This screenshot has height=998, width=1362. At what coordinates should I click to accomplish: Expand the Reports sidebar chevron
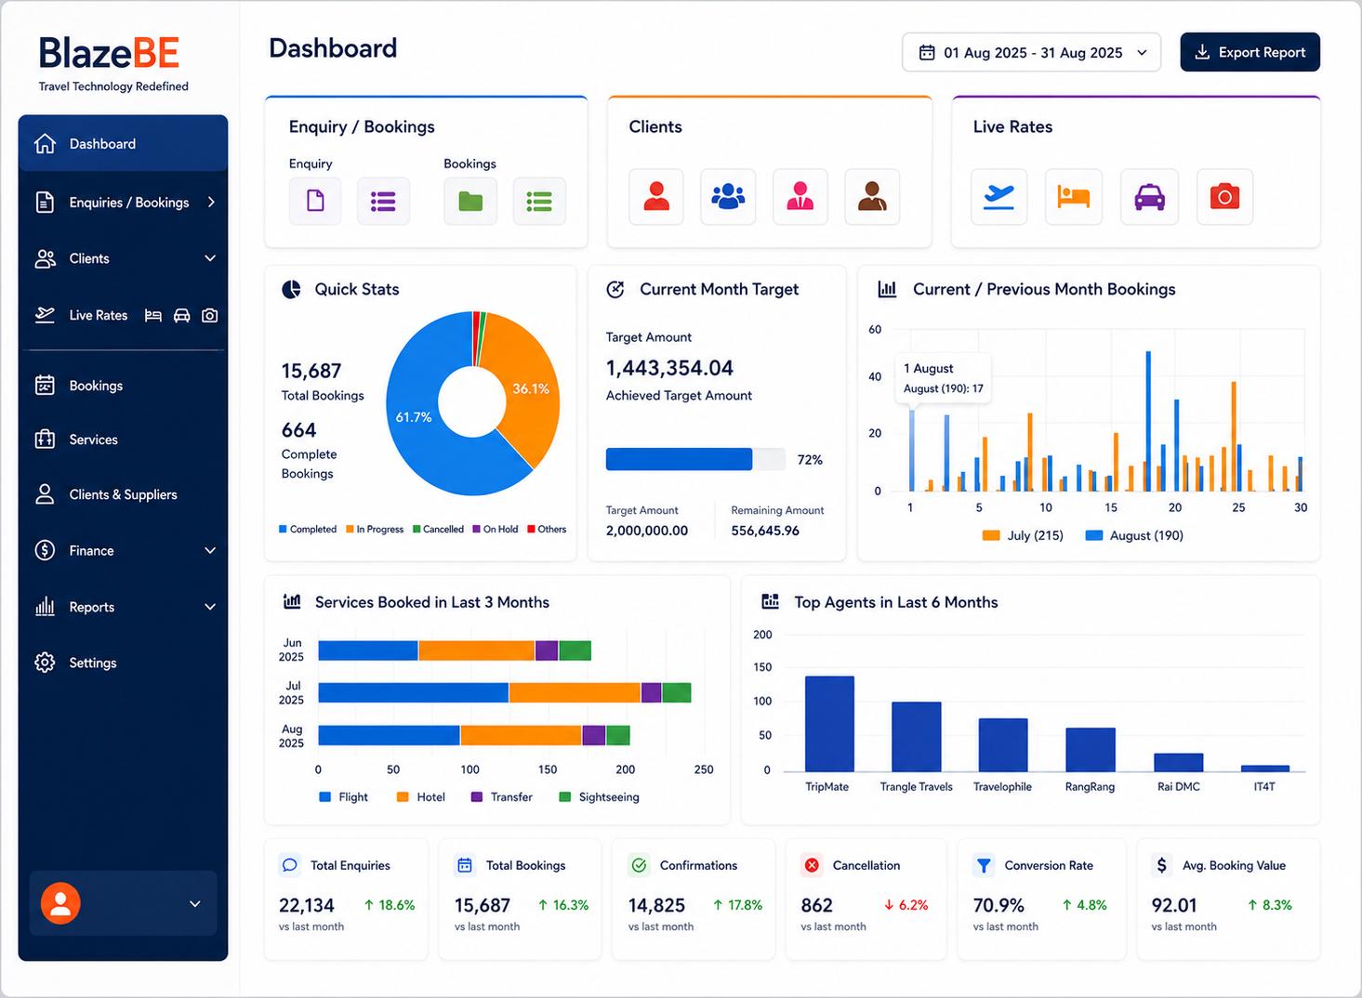pyautogui.click(x=210, y=607)
